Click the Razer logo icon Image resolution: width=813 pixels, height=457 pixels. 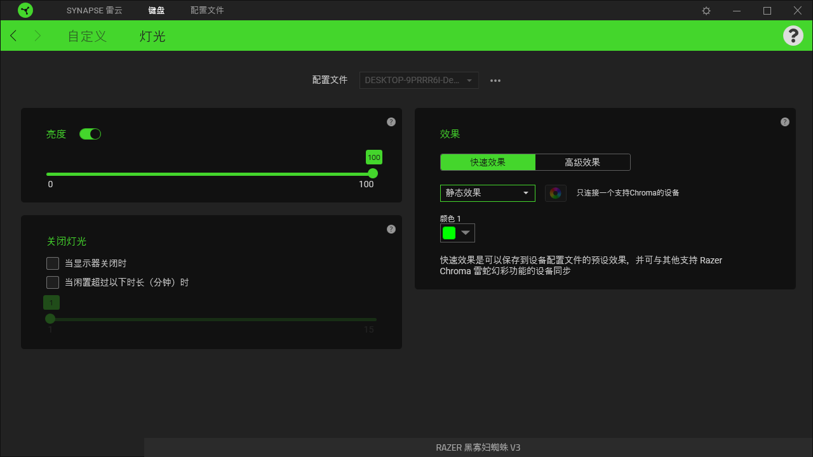(25, 10)
